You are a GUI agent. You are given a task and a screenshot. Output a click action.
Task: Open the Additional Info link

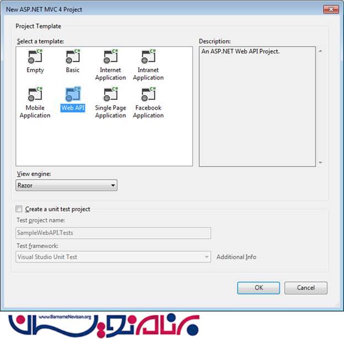237,257
